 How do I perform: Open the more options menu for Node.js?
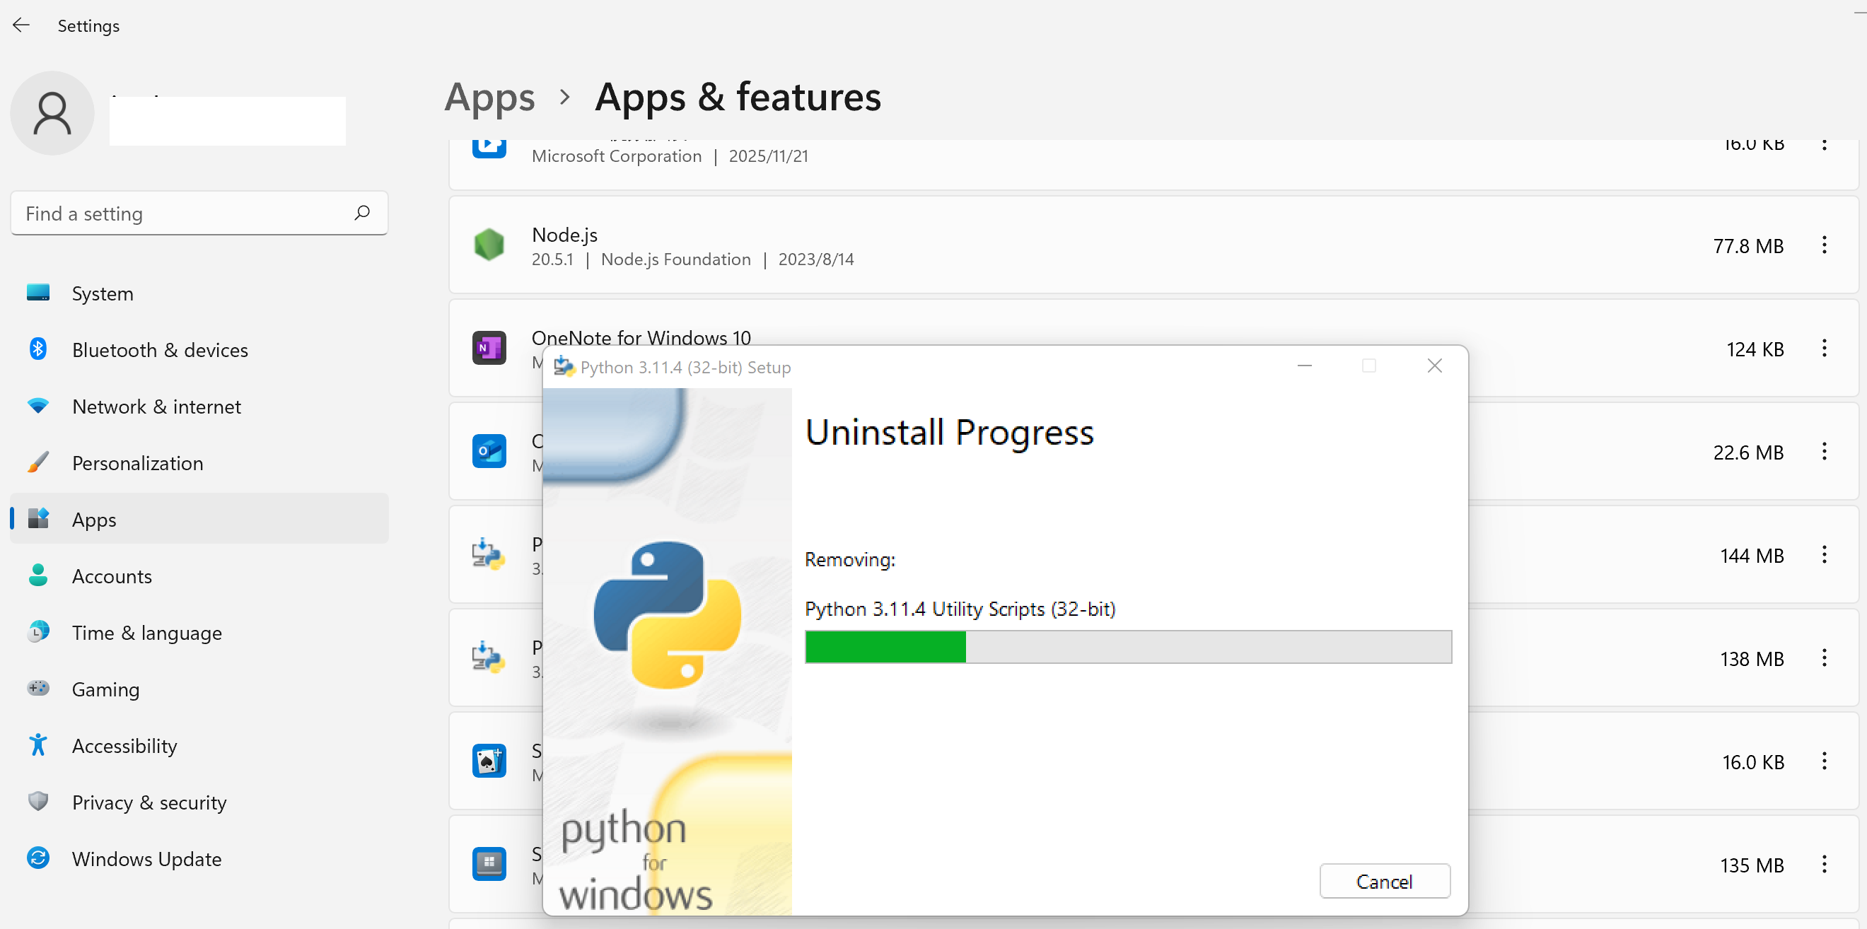[1824, 245]
